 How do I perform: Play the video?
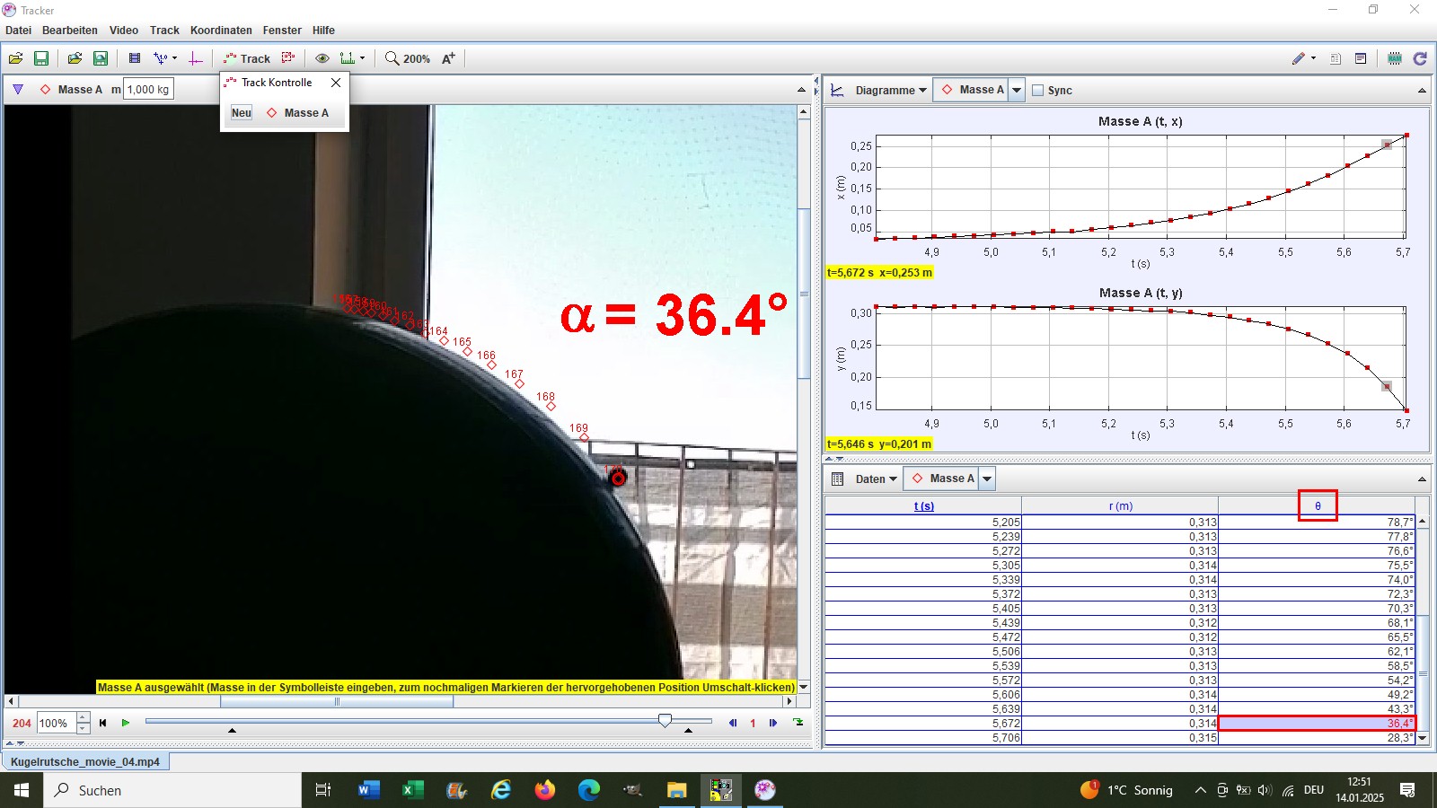(126, 723)
